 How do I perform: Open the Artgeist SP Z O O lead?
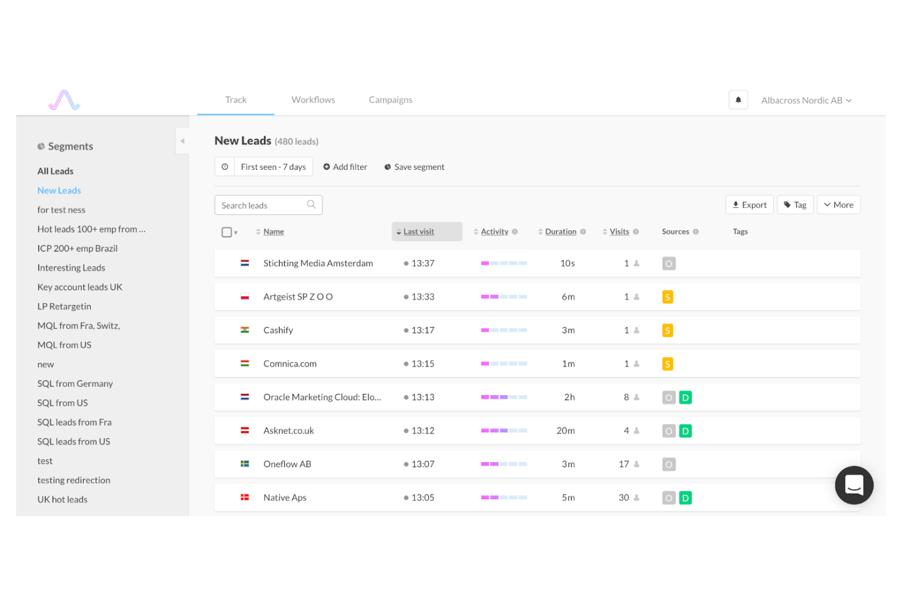click(x=298, y=297)
